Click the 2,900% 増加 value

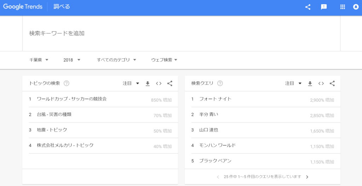coord(322,100)
